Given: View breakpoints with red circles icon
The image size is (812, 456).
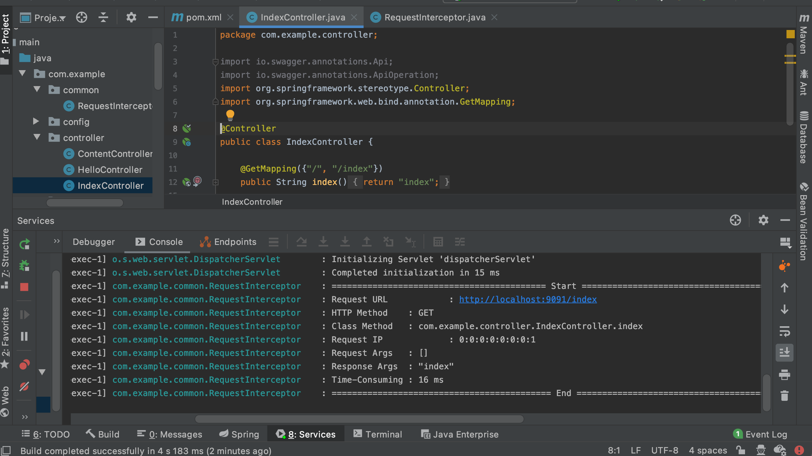Looking at the screenshot, I should [25, 364].
